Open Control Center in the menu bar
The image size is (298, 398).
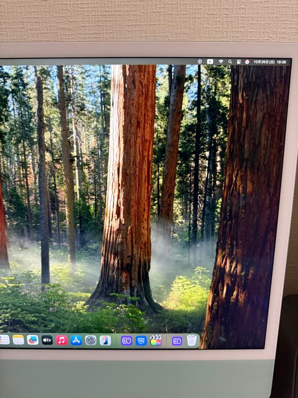pos(238,61)
